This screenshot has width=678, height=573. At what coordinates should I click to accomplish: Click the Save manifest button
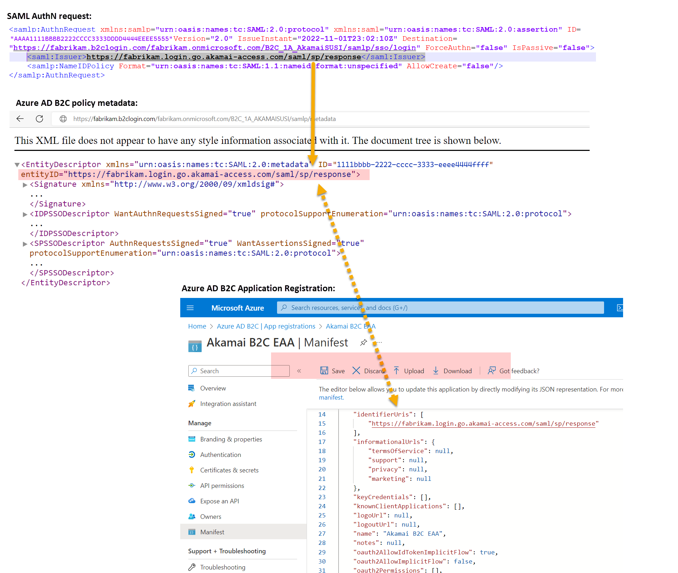pyautogui.click(x=332, y=371)
